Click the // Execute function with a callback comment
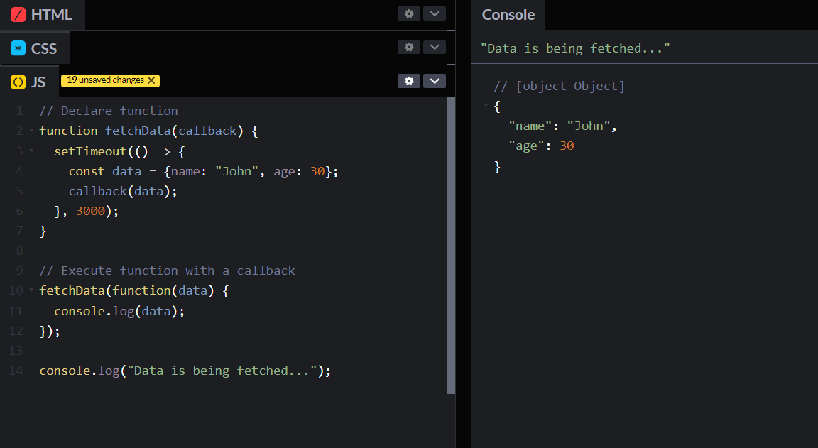The image size is (818, 448). [167, 271]
